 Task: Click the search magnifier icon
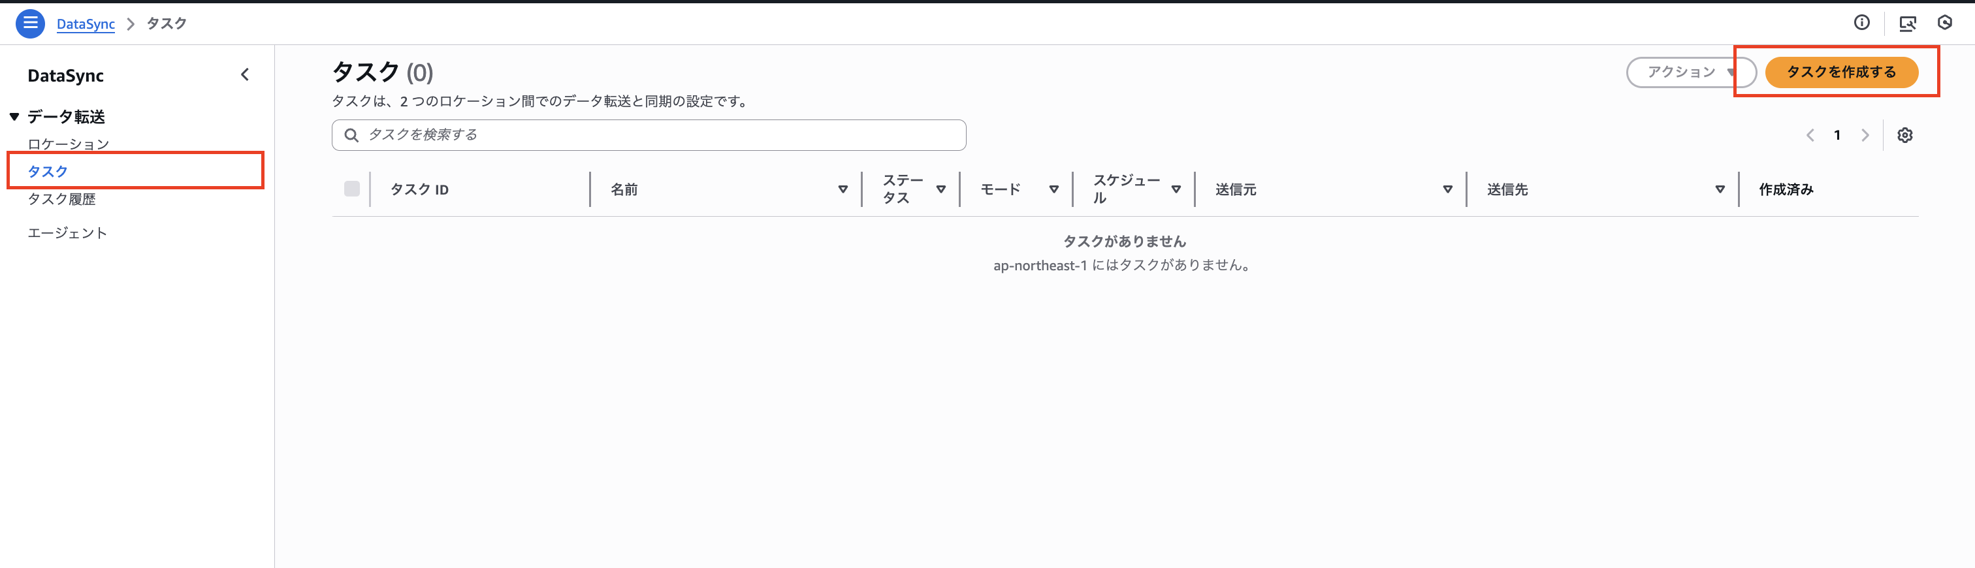point(351,135)
